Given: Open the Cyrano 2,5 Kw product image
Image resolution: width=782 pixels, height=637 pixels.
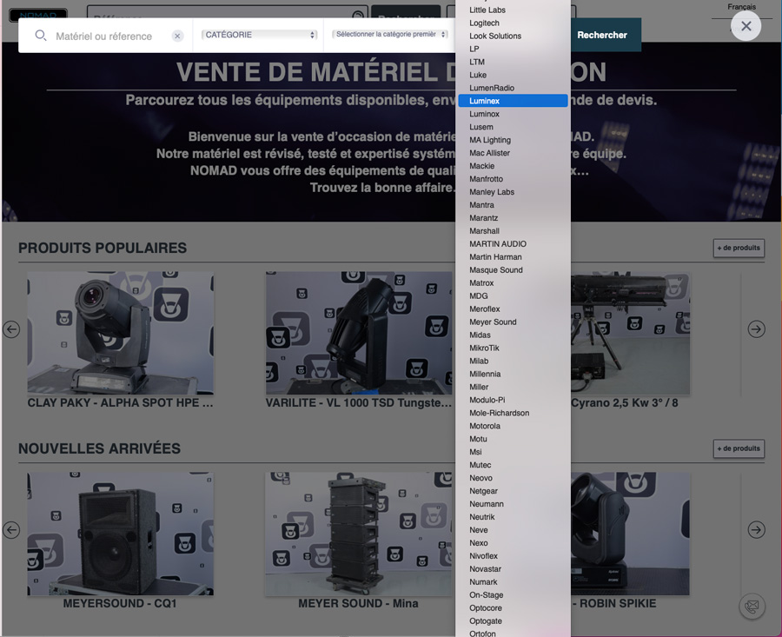Looking at the screenshot, I should click(x=631, y=333).
